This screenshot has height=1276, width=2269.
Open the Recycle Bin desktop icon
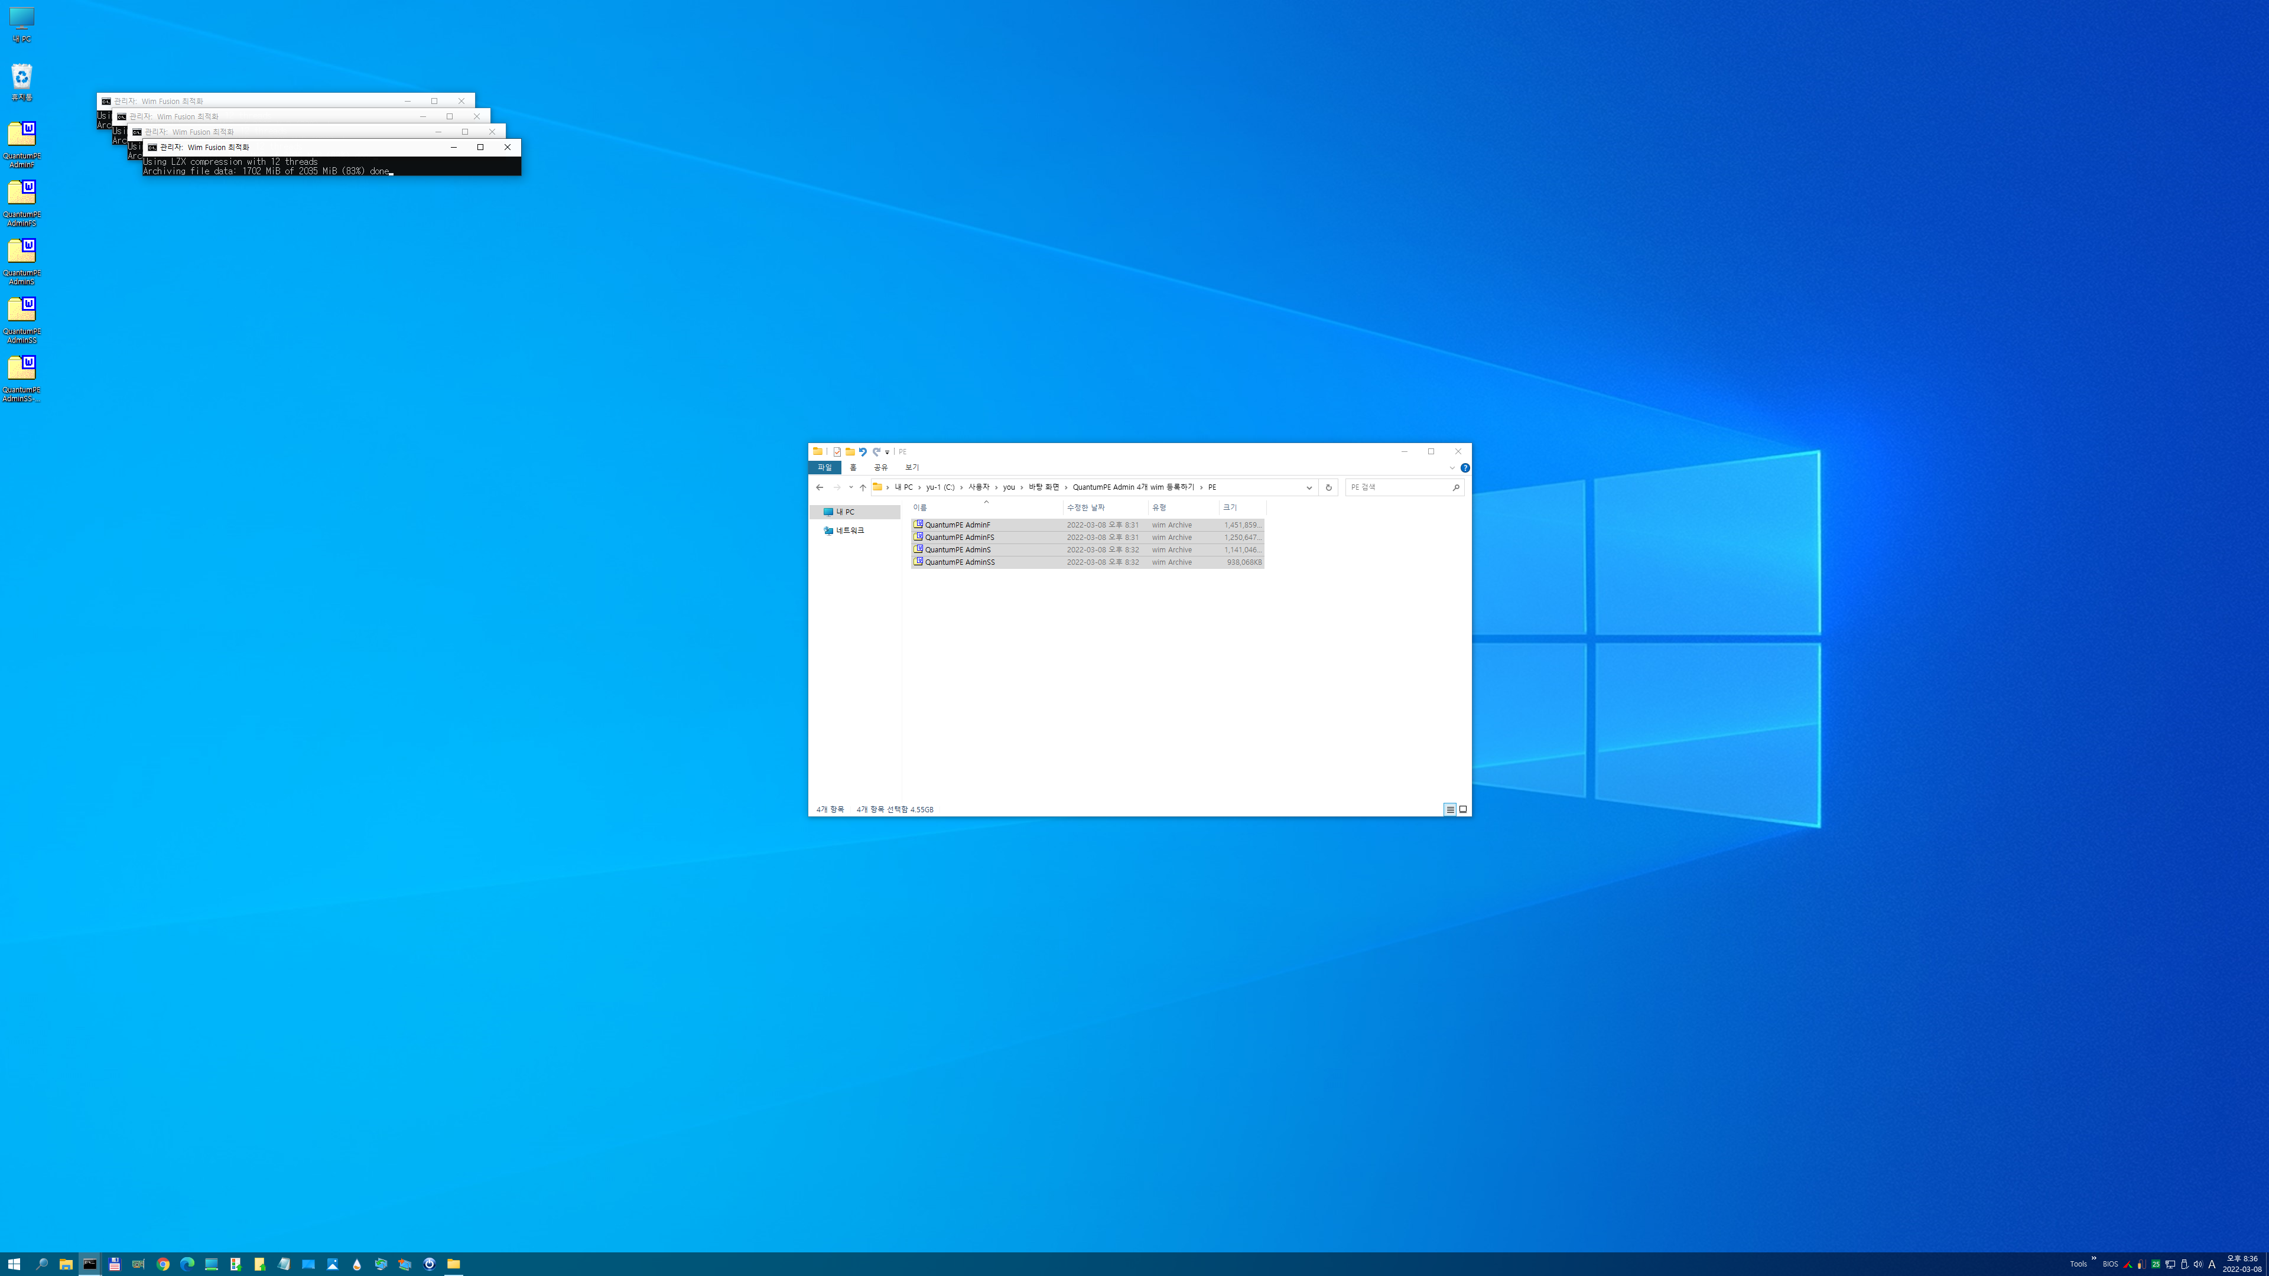[x=21, y=82]
